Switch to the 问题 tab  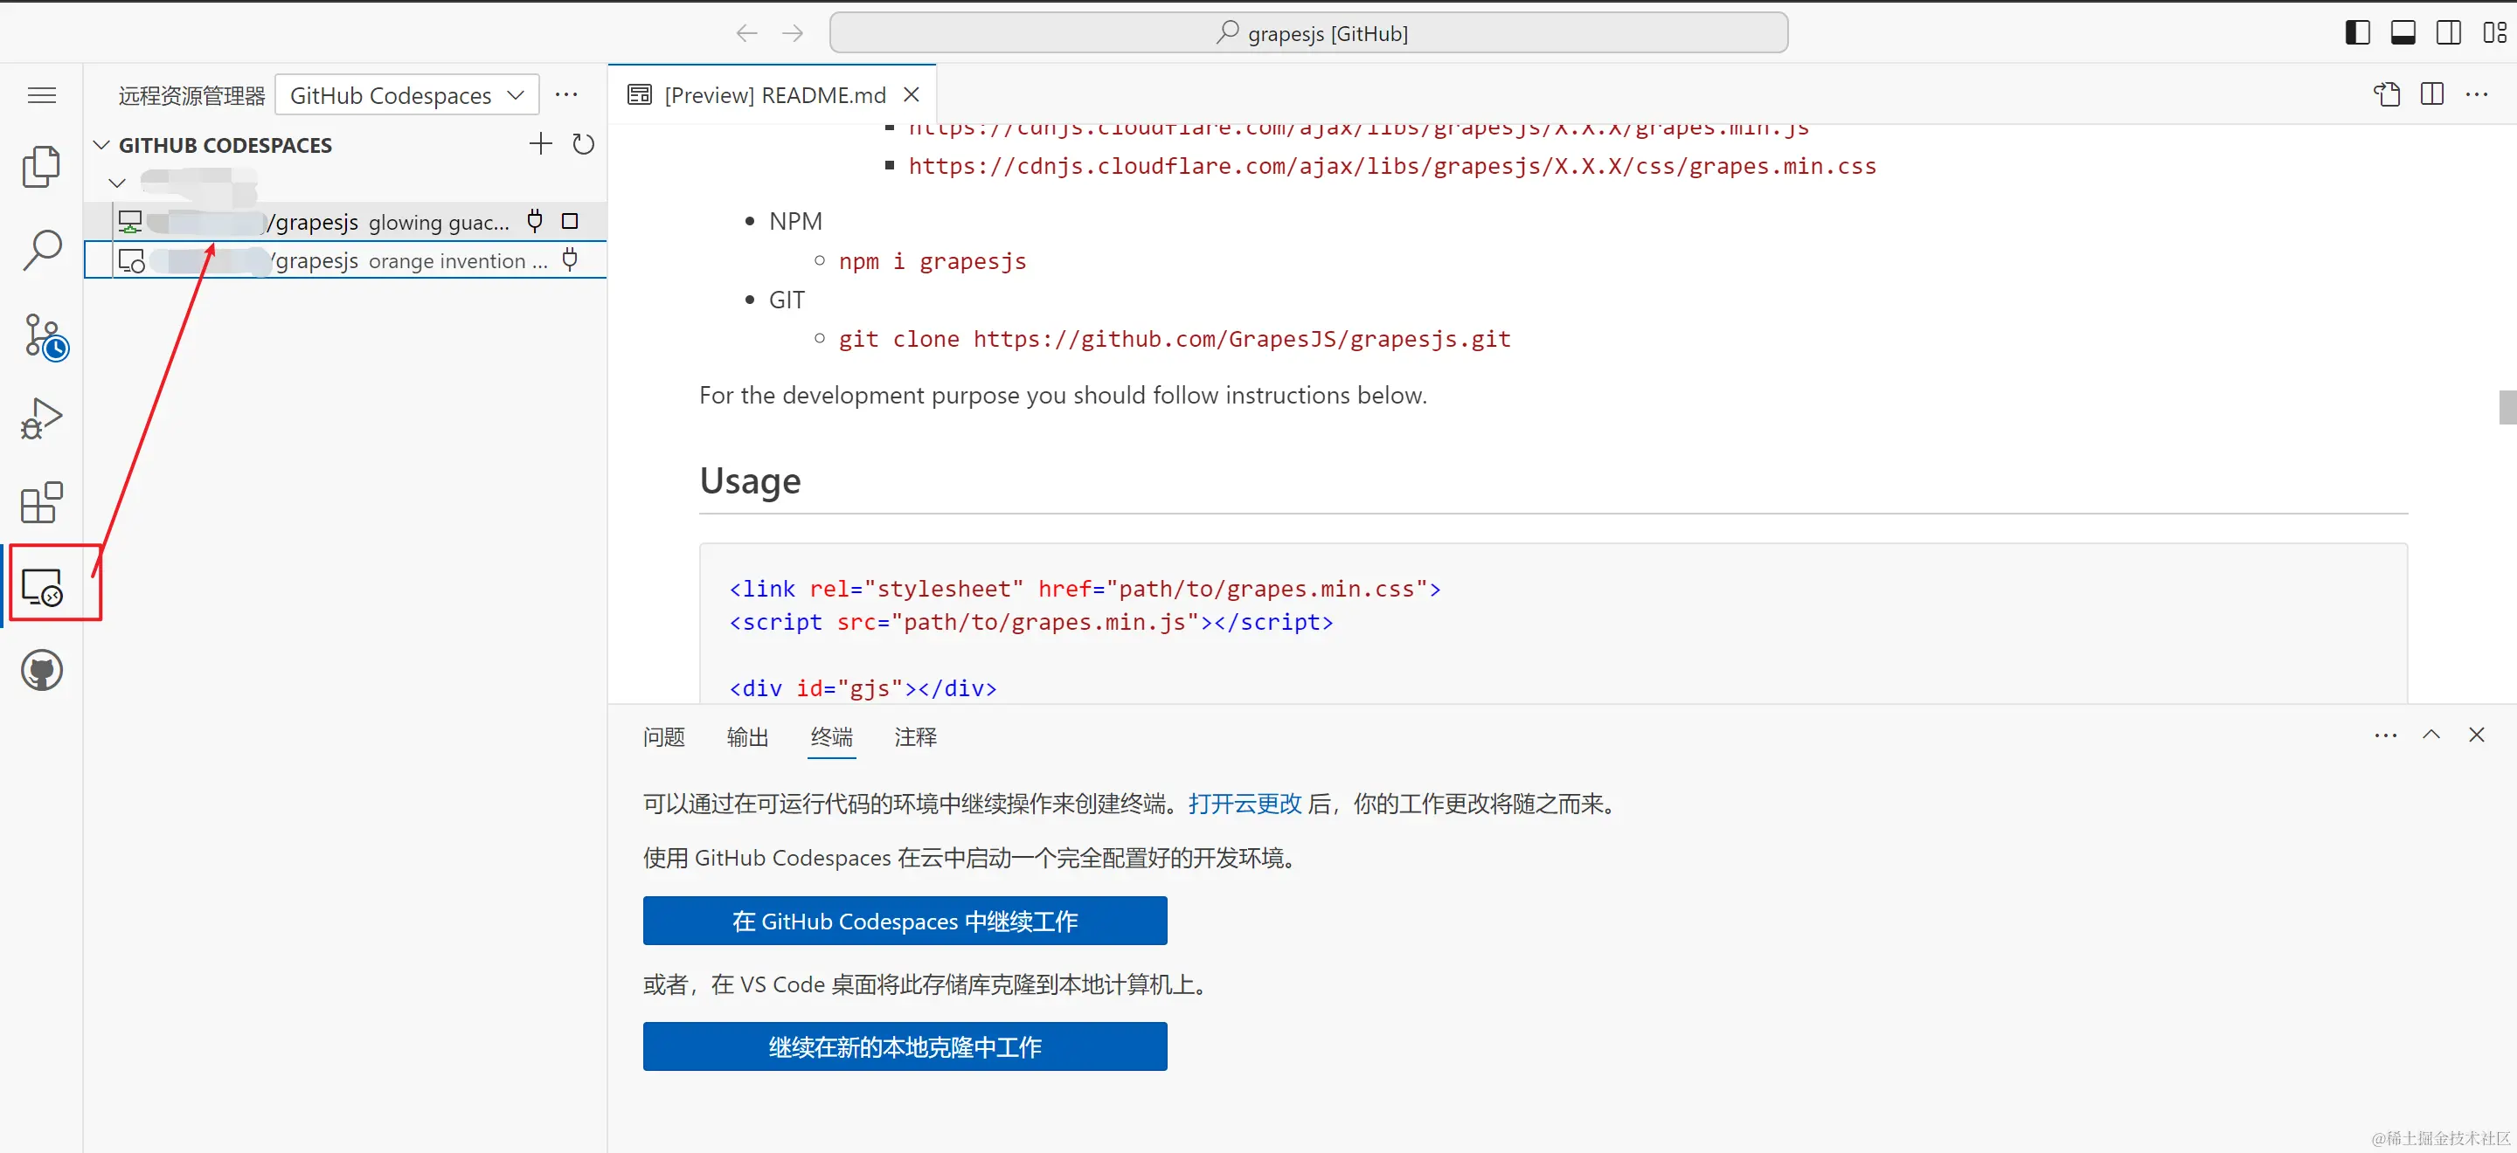click(x=663, y=738)
